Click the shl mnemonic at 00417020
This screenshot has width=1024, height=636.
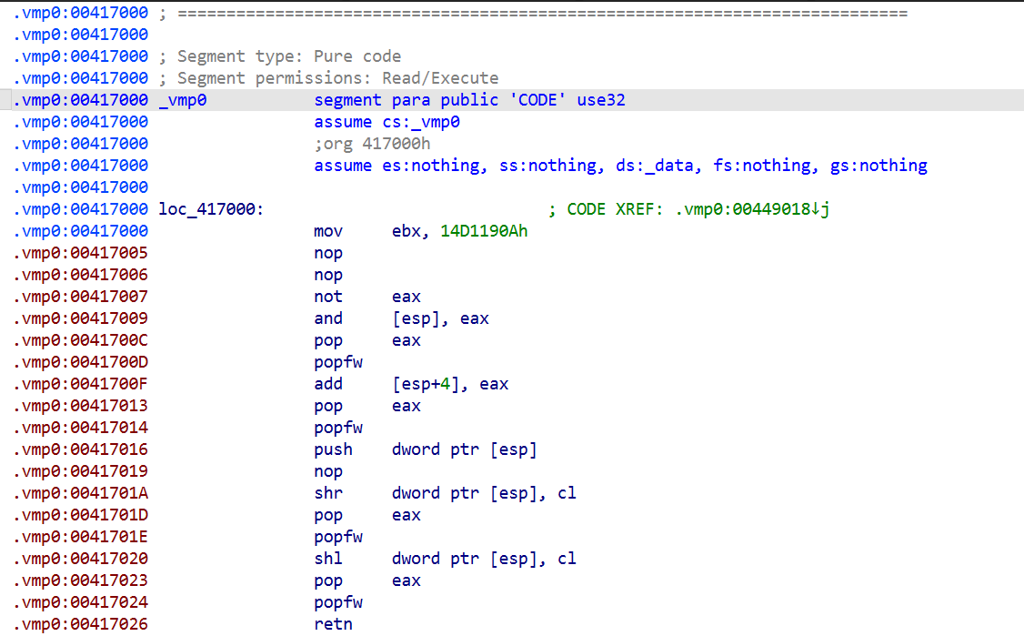328,559
